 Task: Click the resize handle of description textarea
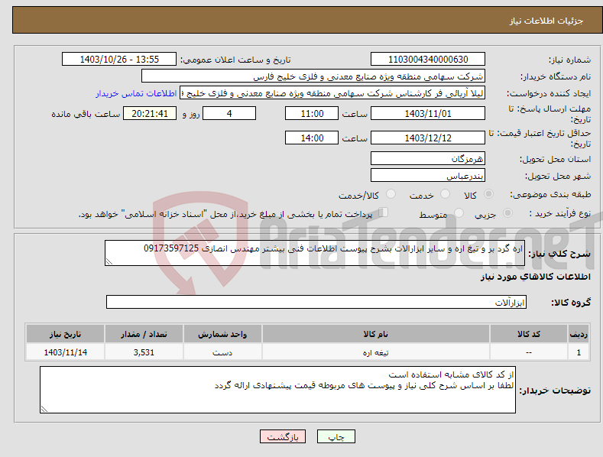109,261
